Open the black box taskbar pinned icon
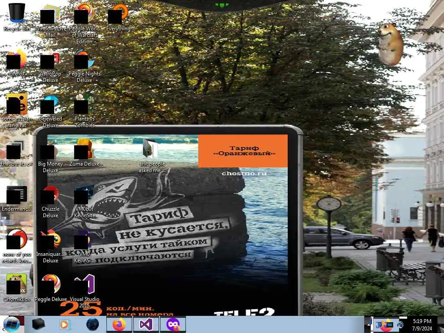 pyautogui.click(x=38, y=324)
